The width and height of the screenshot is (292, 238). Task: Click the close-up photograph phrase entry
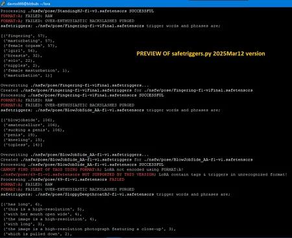tap(90, 229)
